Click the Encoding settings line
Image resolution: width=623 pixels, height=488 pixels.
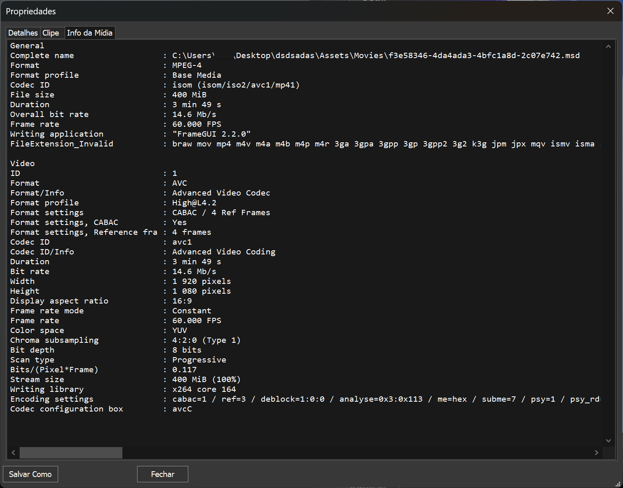pyautogui.click(x=52, y=399)
